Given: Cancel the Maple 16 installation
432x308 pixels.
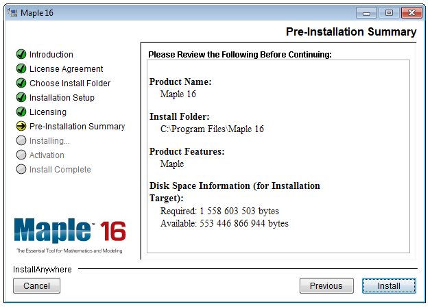Looking at the screenshot, I should (36, 285).
